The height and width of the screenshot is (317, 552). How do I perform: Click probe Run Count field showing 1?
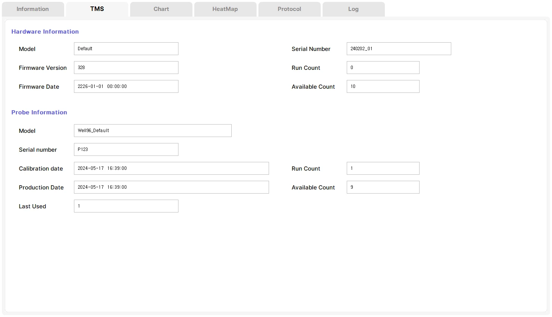click(x=383, y=168)
